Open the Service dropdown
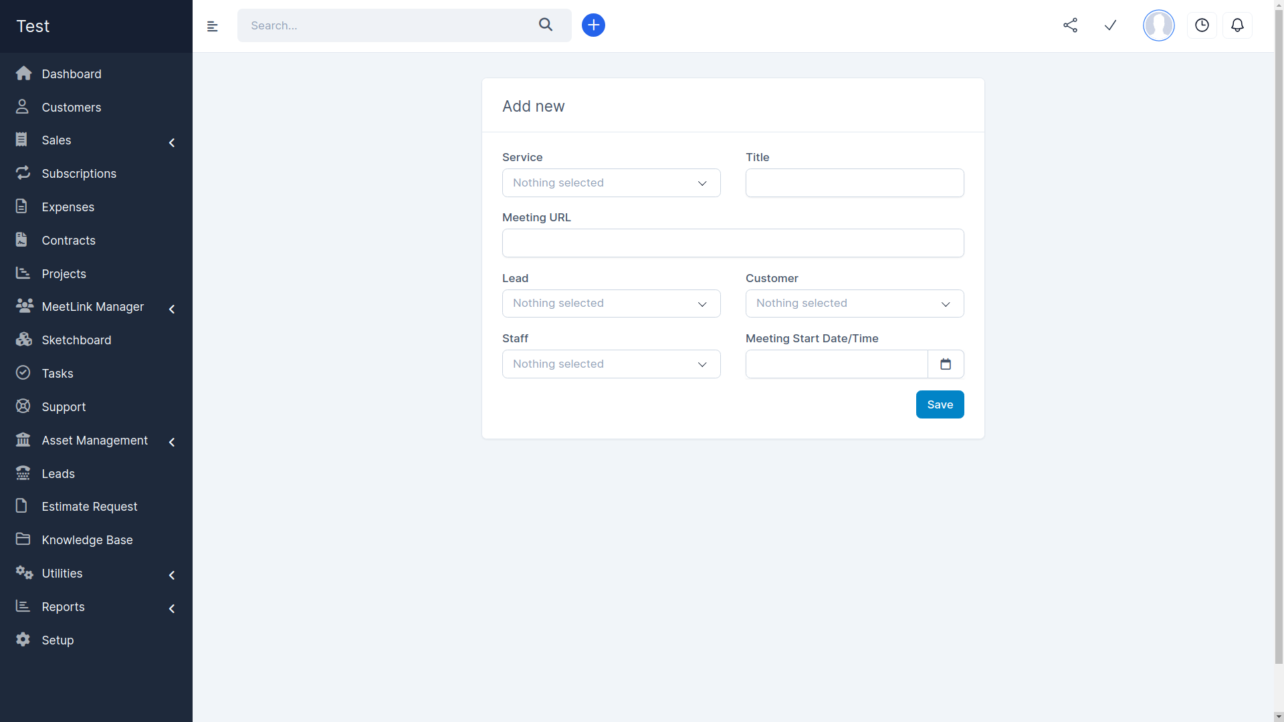This screenshot has height=722, width=1284. (x=611, y=183)
